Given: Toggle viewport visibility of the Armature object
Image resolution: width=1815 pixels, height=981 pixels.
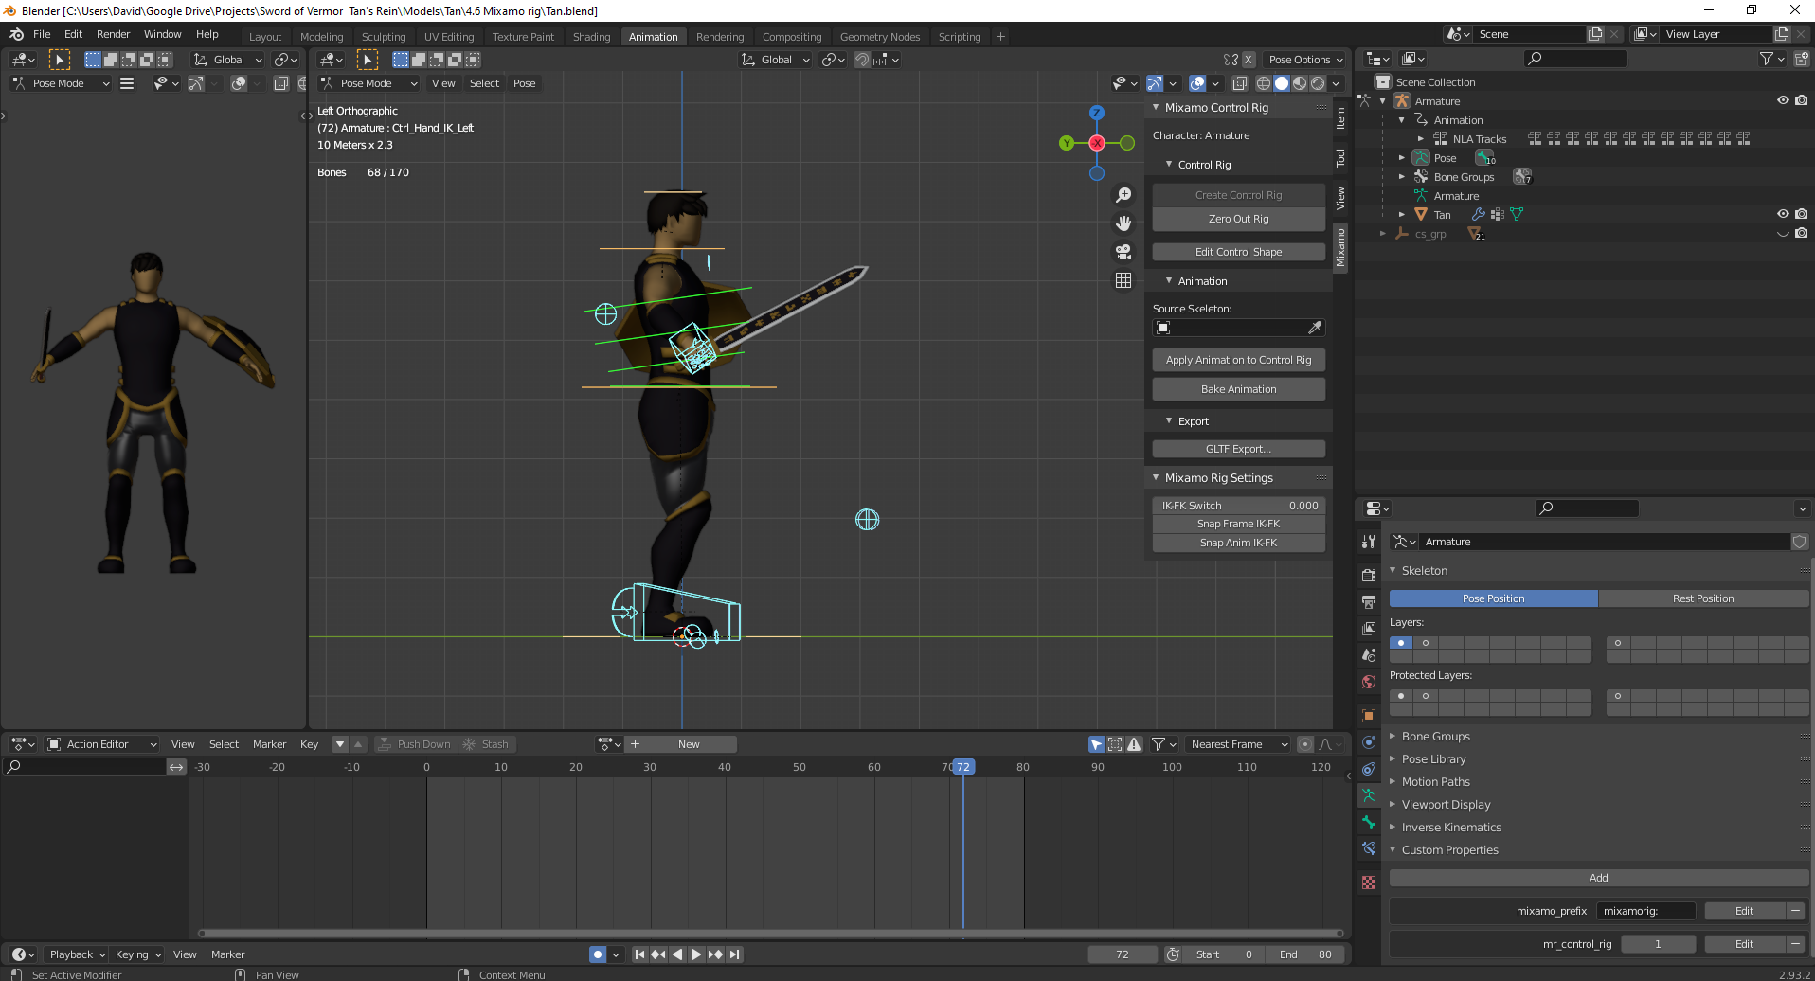Looking at the screenshot, I should coord(1783,100).
